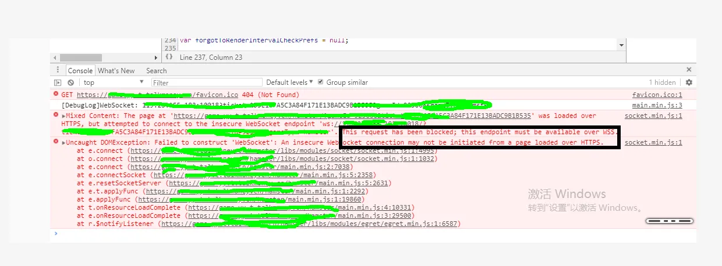Open the drawer three-dot menu

tap(58, 70)
